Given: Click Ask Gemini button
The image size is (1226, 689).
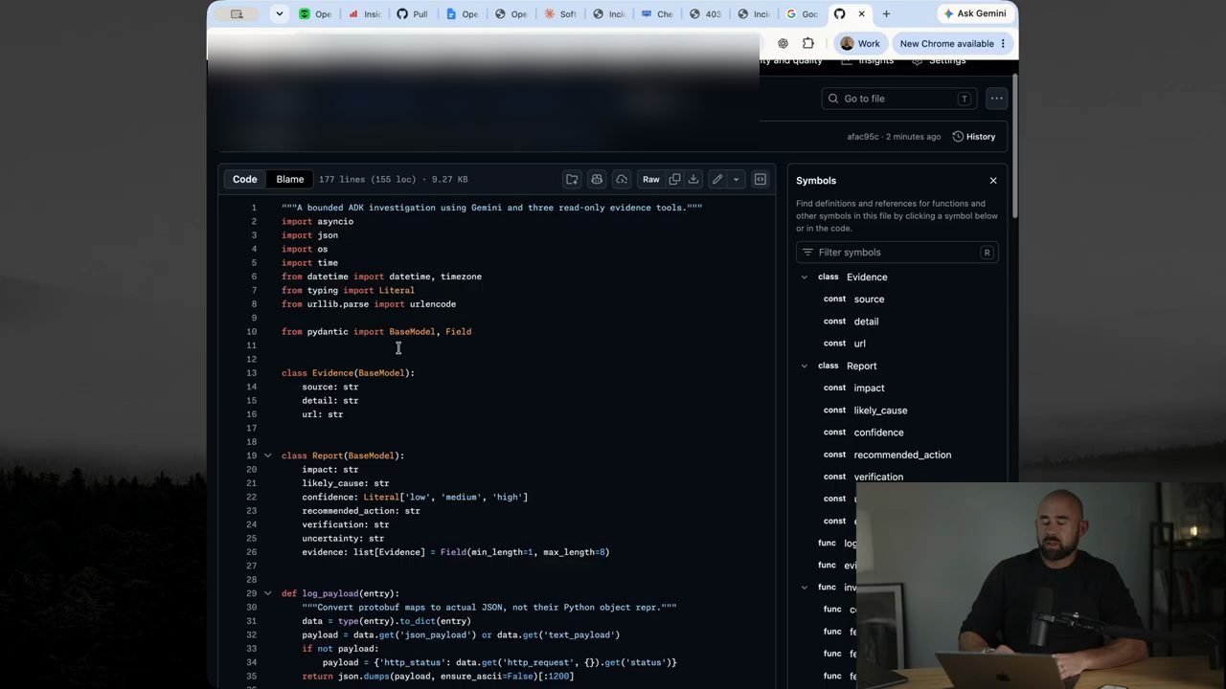Looking at the screenshot, I should [975, 13].
